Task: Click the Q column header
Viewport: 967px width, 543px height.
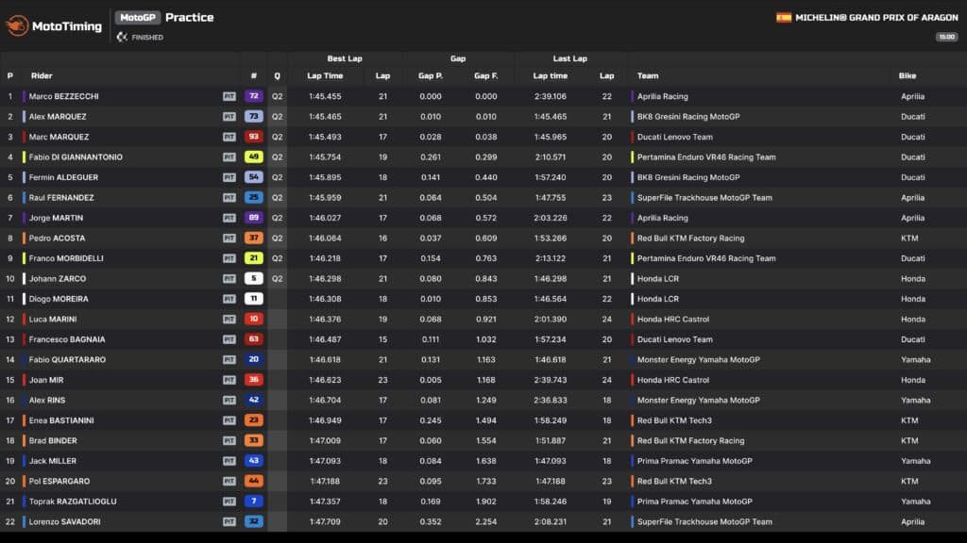Action: (277, 75)
